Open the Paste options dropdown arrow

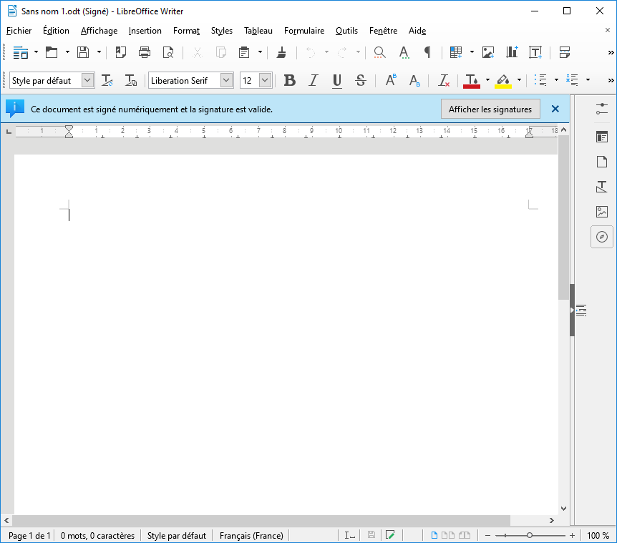click(260, 52)
